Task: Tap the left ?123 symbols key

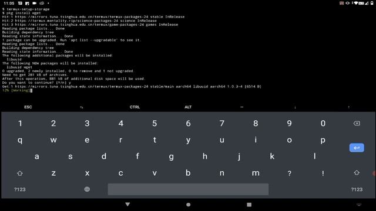Action: (19, 189)
